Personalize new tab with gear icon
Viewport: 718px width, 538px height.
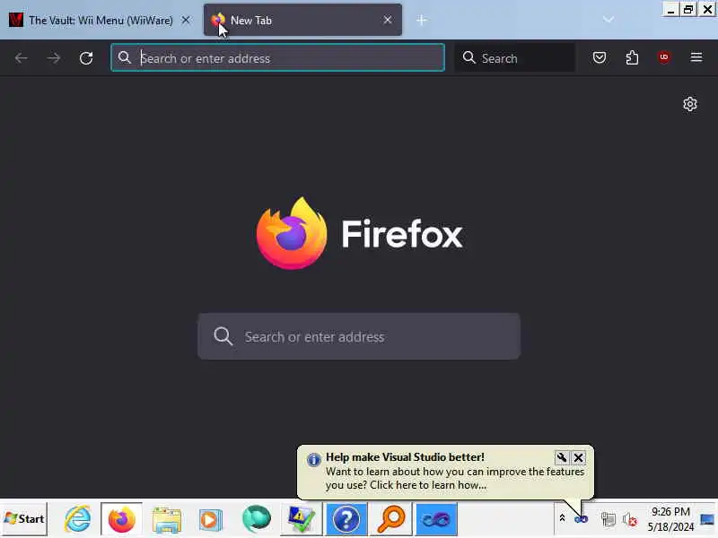690,104
